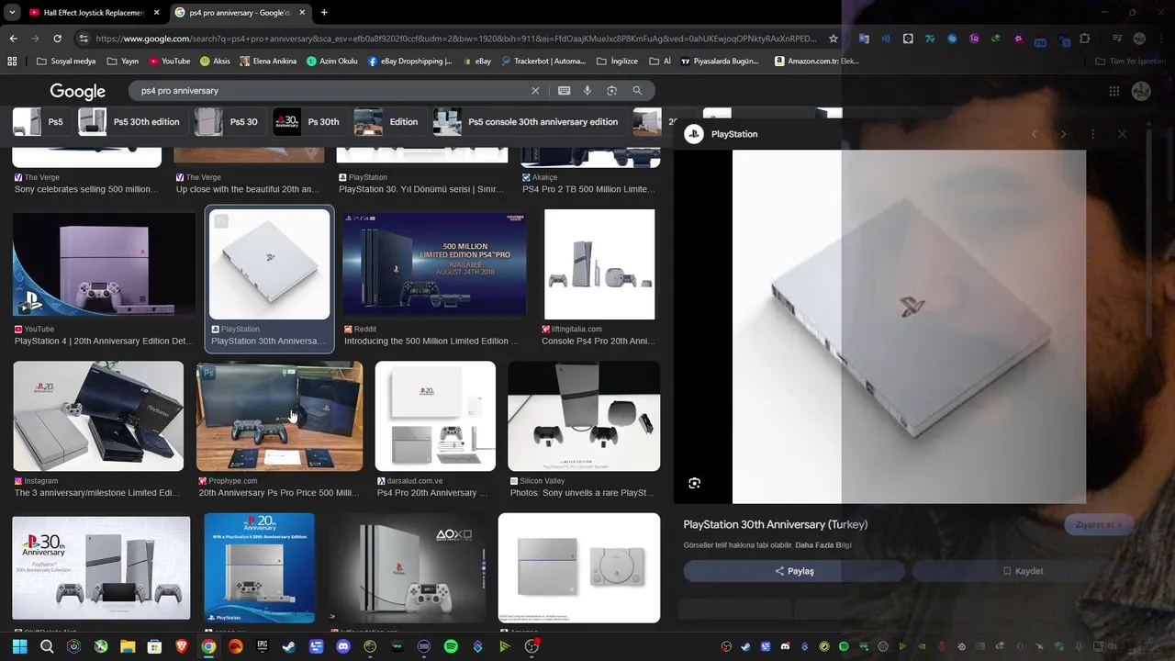1175x661 pixels.
Task: Click the Chrome address bar URL
Action: 456,39
